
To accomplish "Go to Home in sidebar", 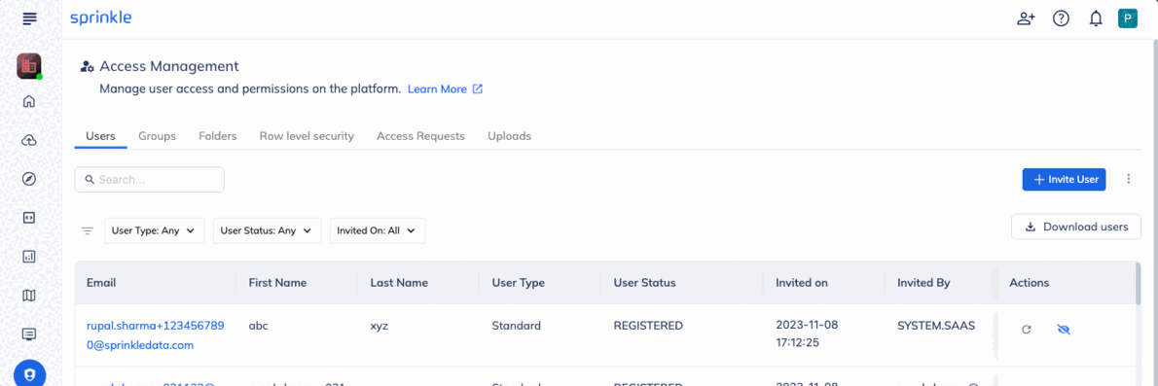I will tap(29, 102).
